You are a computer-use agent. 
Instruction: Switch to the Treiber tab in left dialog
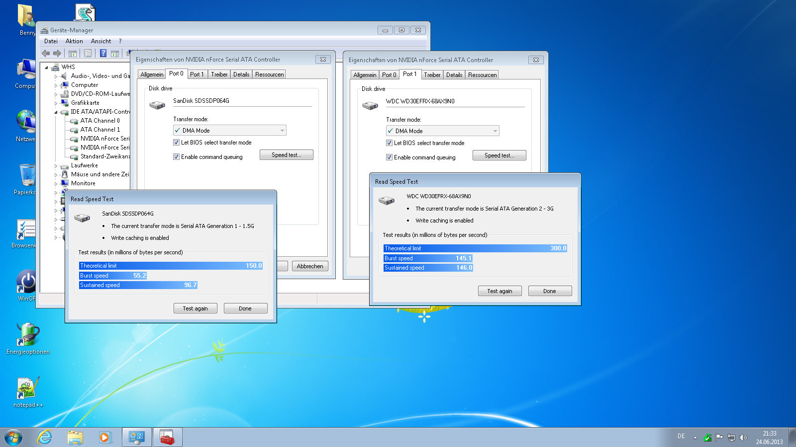point(219,74)
